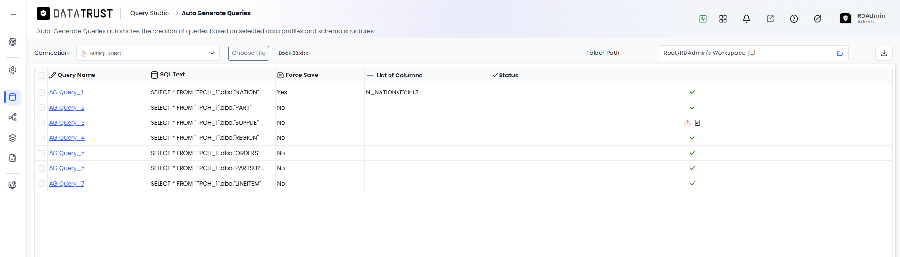The width and height of the screenshot is (900, 257).
Task: Select the "SUPPLIE" SQL text cell
Action: coord(212,123)
